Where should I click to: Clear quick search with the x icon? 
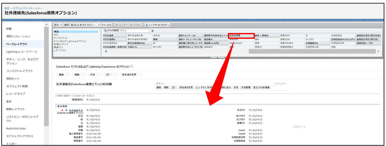[152, 31]
